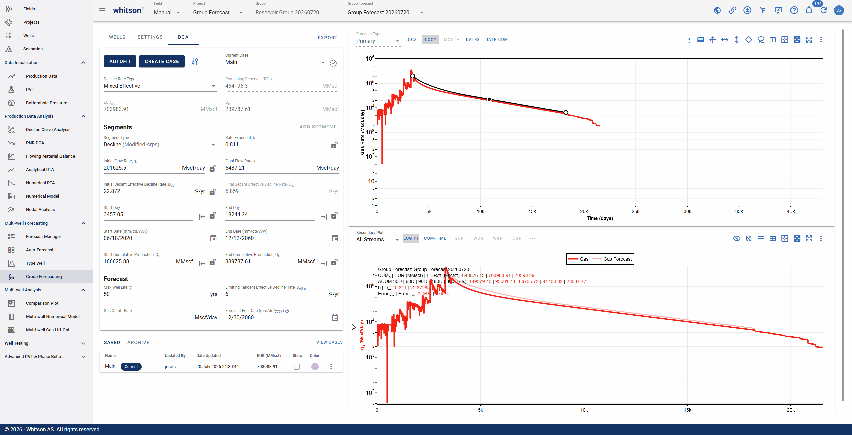Open the Secondary Plot All Streams dropdown
852x435 pixels.
[378, 240]
